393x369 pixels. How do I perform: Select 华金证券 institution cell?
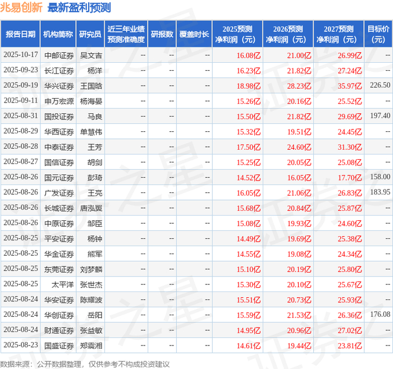coord(59,254)
